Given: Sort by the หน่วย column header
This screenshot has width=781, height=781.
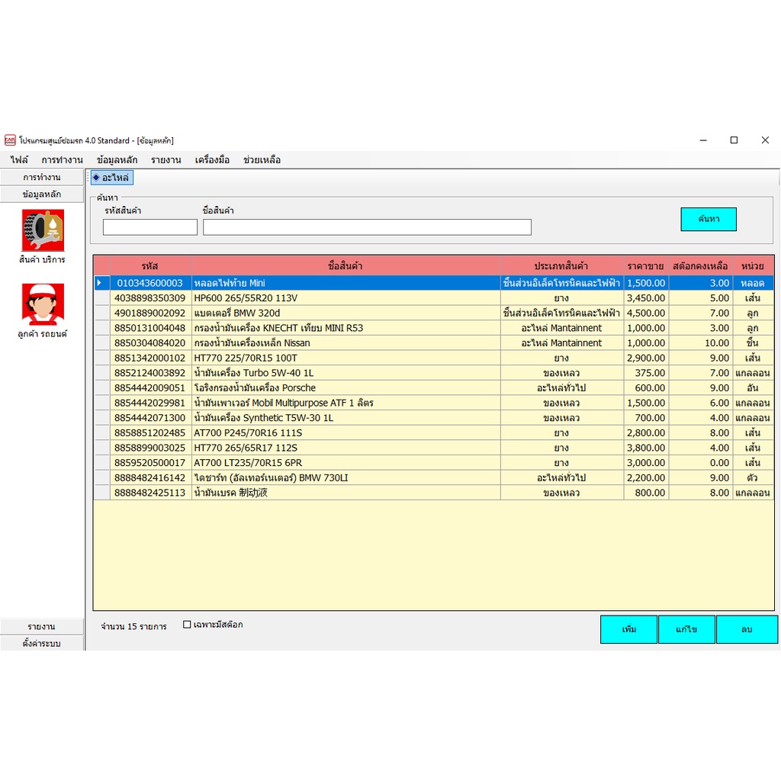Looking at the screenshot, I should tap(753, 266).
